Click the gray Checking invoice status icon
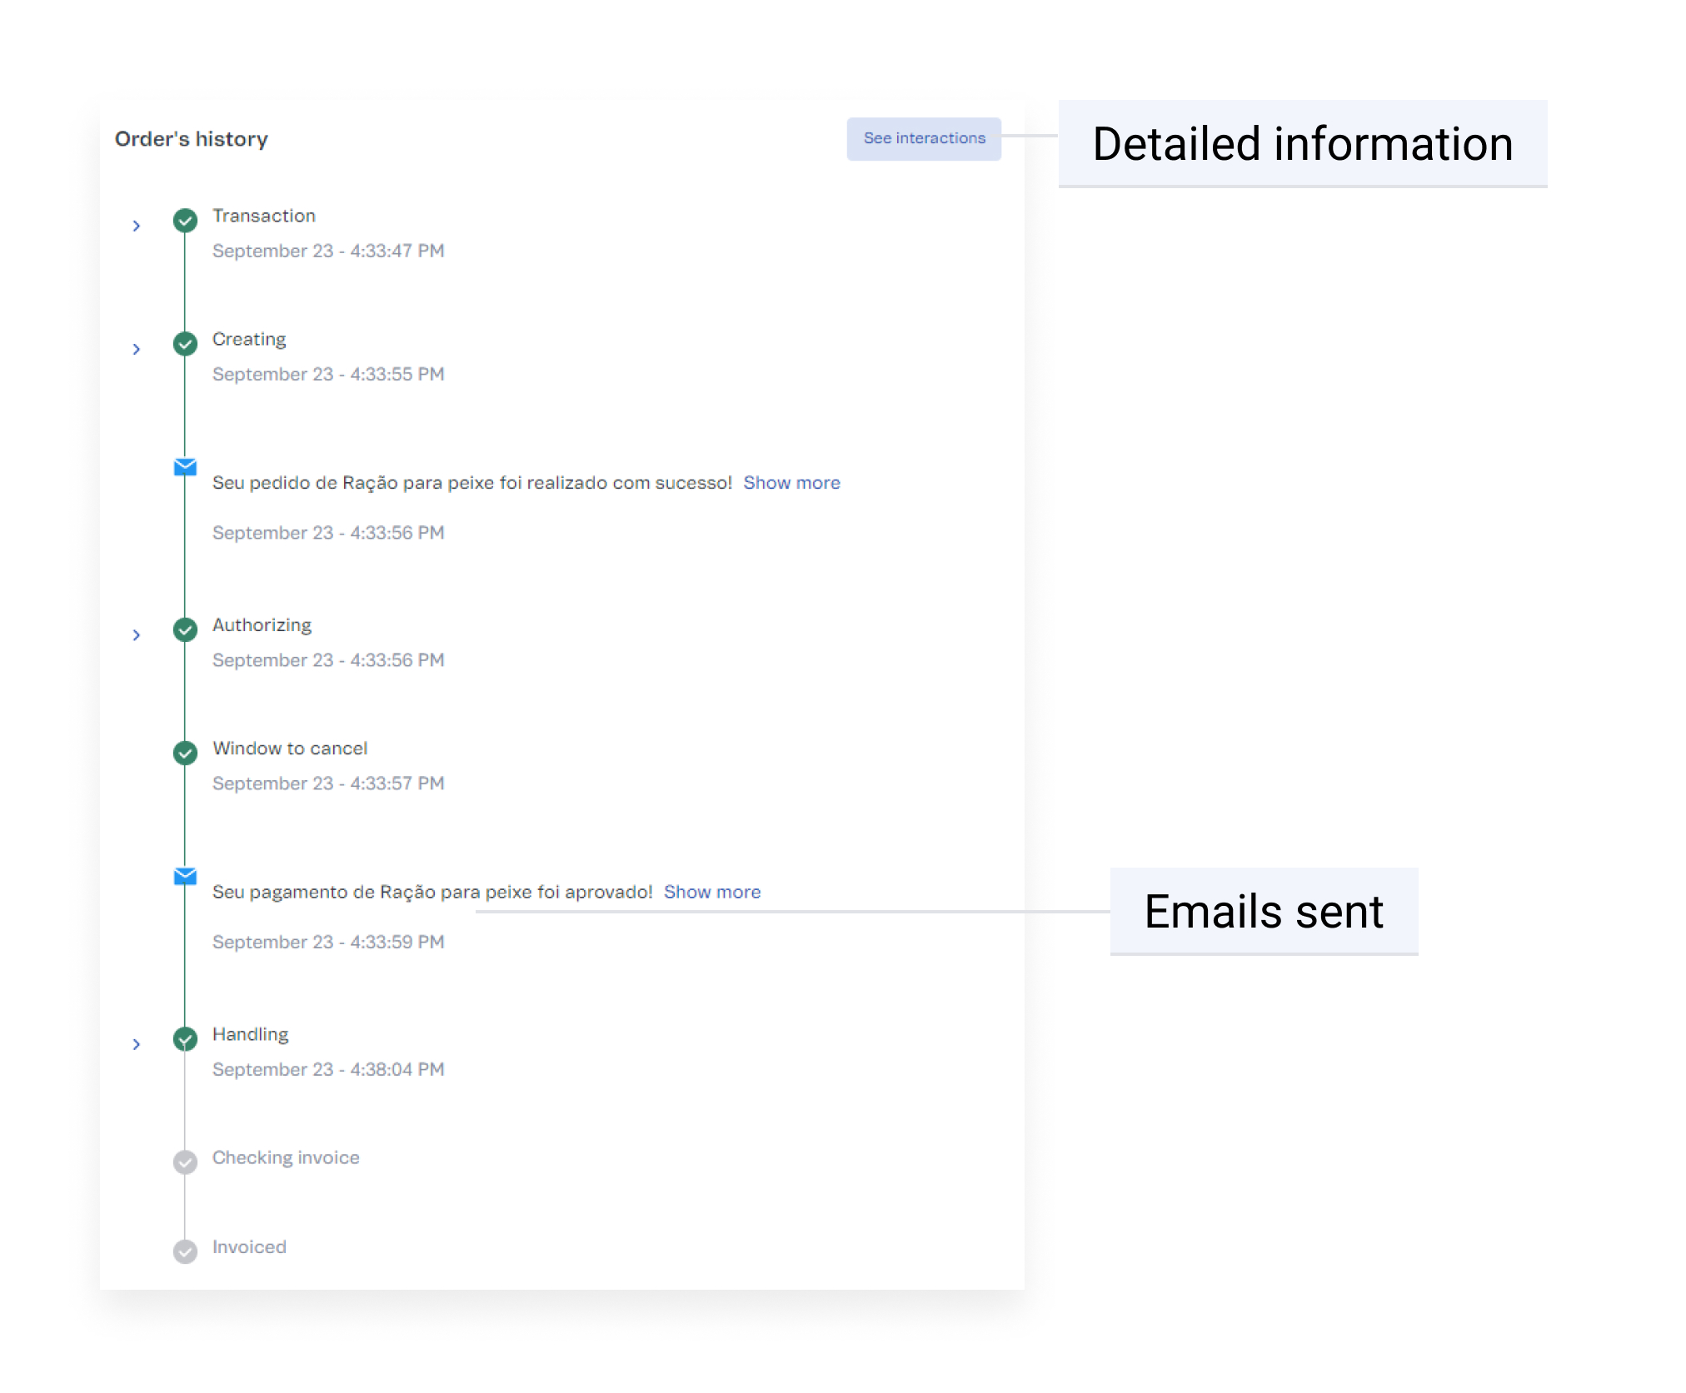1686x1393 pixels. pyautogui.click(x=185, y=1162)
